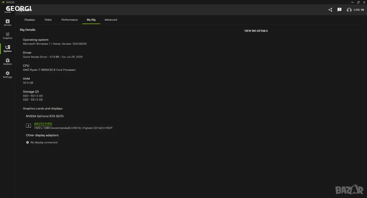The width and height of the screenshot is (367, 198).
Task: Click the LOG IN button
Action: [359, 10]
